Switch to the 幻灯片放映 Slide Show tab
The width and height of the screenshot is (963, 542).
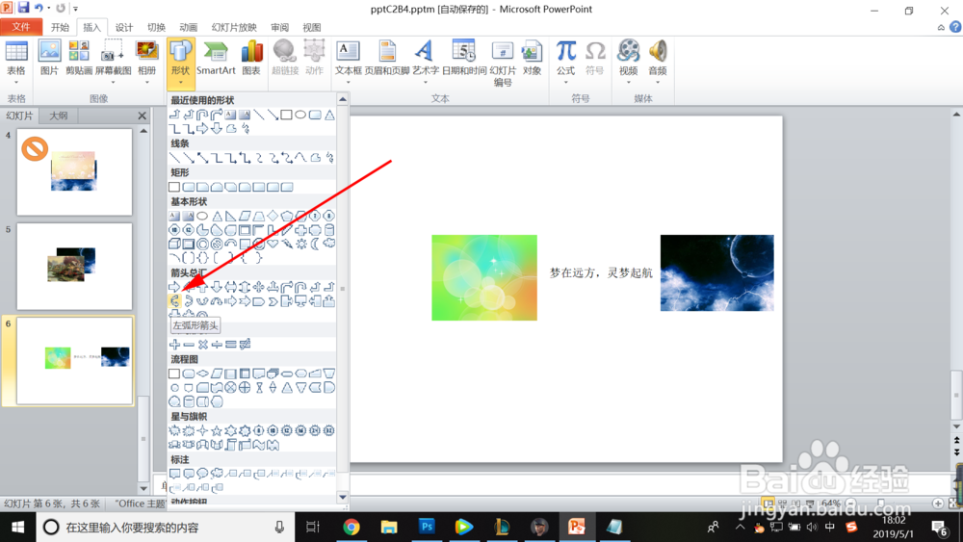click(234, 27)
